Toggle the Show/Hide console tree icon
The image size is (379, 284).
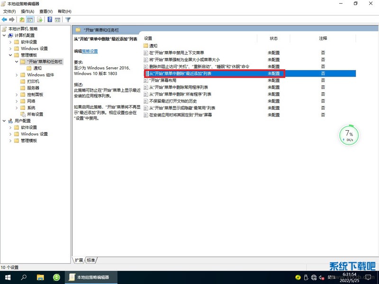tap(30, 19)
